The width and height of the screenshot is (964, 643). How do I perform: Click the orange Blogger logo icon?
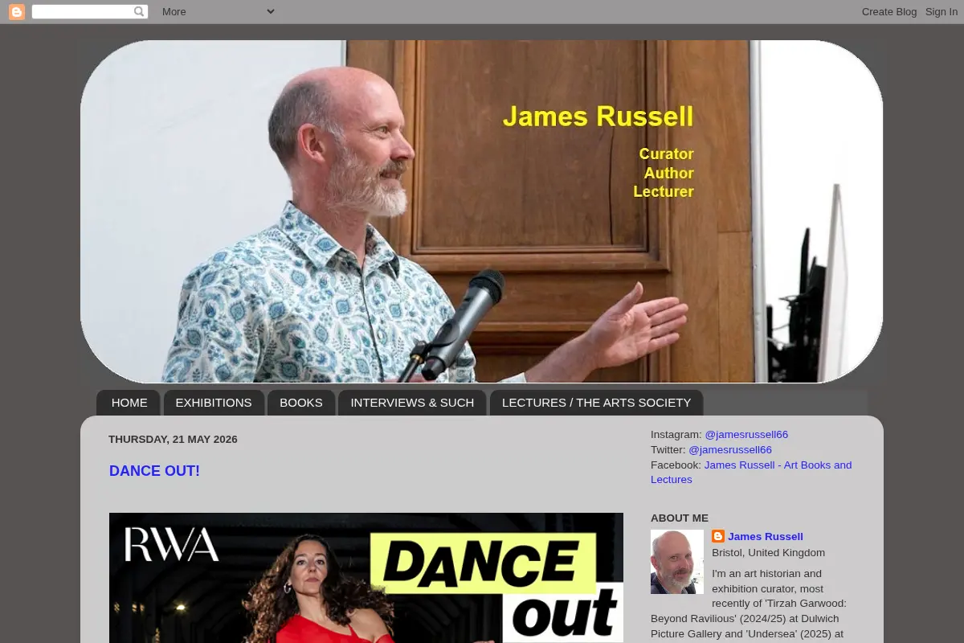click(x=17, y=11)
